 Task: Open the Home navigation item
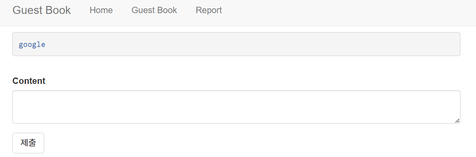[x=101, y=10]
